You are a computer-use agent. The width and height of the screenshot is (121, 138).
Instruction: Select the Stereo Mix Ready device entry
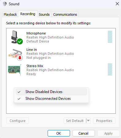click(x=61, y=70)
